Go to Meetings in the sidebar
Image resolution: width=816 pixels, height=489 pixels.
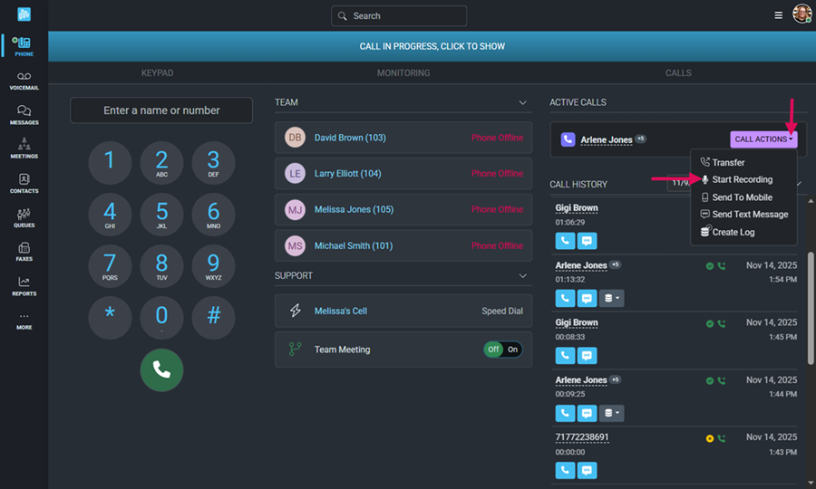pyautogui.click(x=24, y=149)
